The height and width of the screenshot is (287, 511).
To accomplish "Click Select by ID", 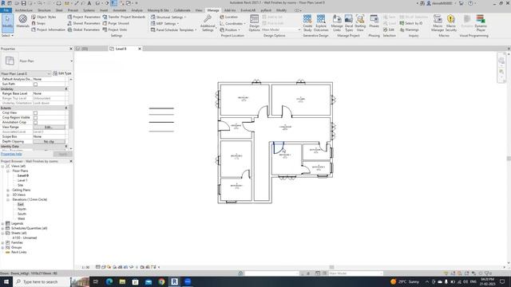I will pyautogui.click(x=411, y=23).
